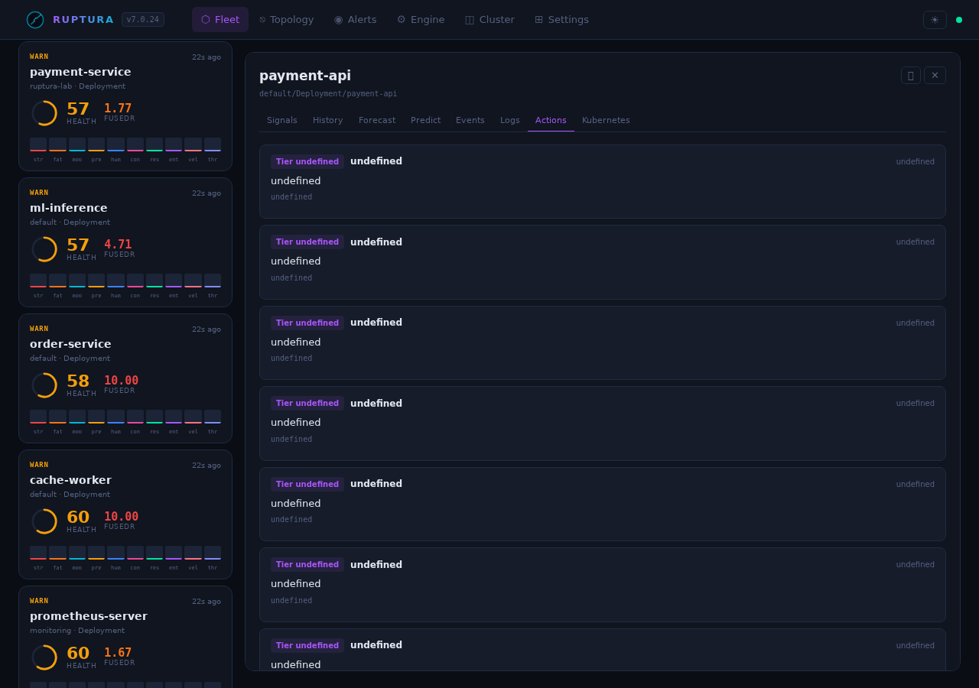Open the ml-inference workload card title
The width and height of the screenshot is (979, 688).
pos(69,208)
